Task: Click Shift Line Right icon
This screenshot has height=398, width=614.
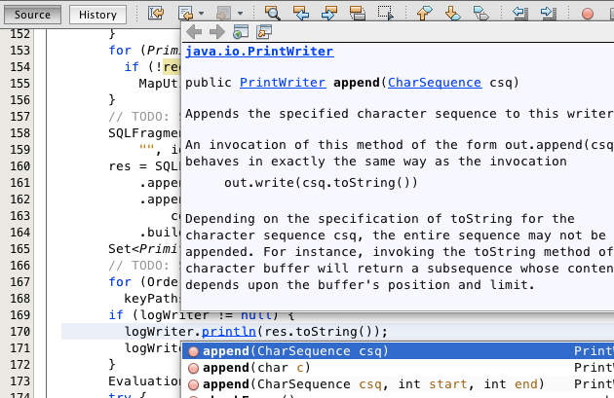Action: (x=548, y=14)
